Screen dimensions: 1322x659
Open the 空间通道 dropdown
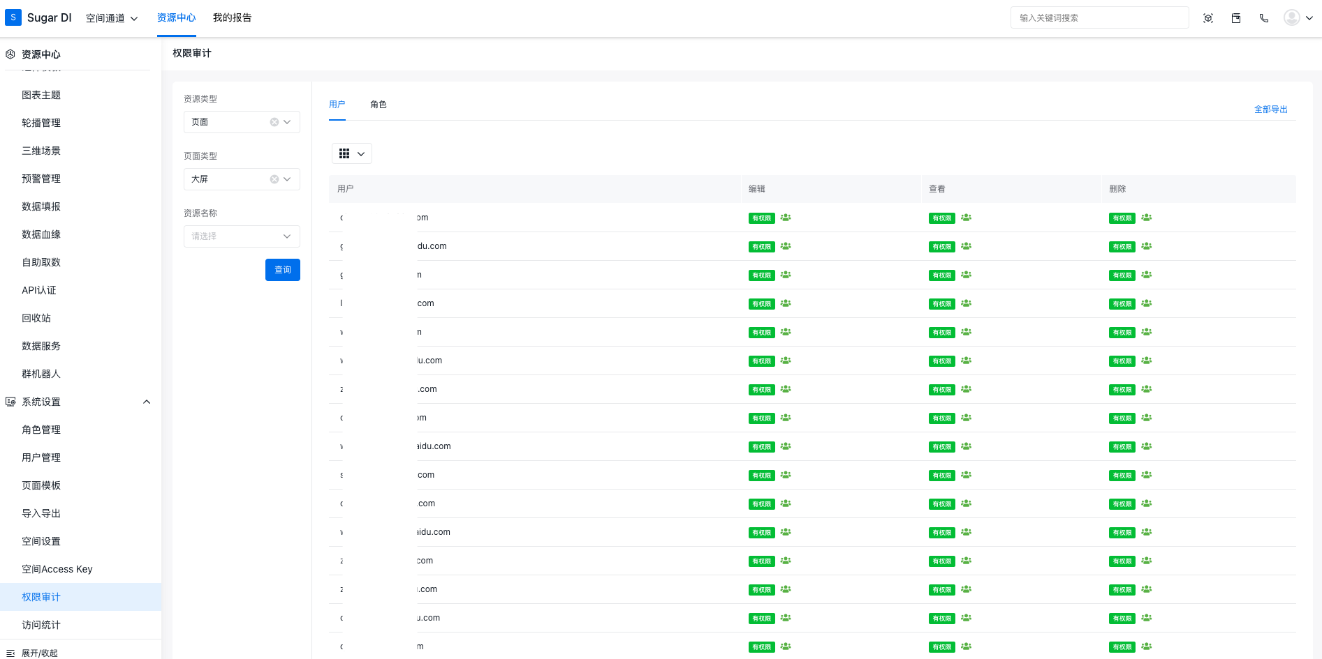coord(112,18)
